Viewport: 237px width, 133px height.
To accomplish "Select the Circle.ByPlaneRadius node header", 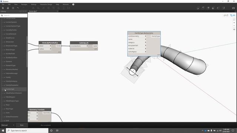I will pos(50,43).
